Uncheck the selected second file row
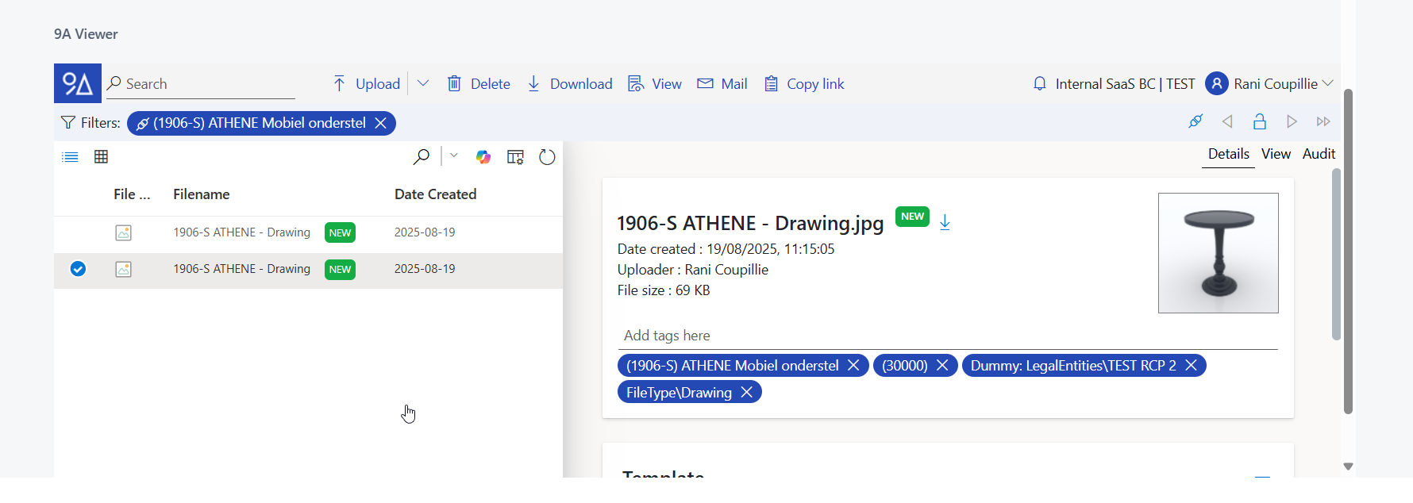Image resolution: width=1413 pixels, height=503 pixels. 78,269
